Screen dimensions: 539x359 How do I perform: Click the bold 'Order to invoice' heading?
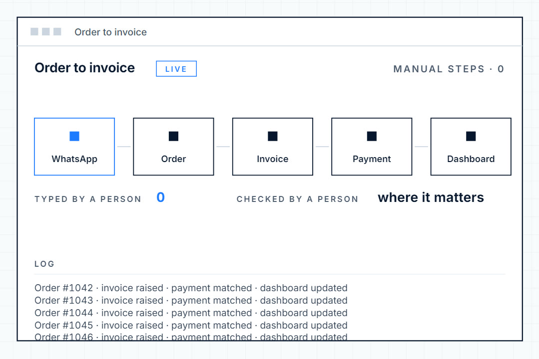tap(84, 68)
